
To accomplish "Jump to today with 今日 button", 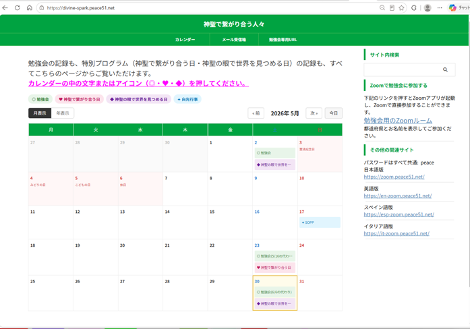I will tap(333, 113).
